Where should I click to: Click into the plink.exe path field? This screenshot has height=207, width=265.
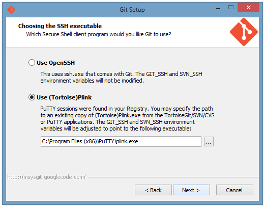tap(121, 141)
